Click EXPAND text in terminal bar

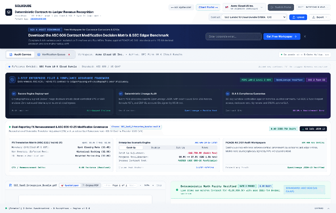point(319,208)
